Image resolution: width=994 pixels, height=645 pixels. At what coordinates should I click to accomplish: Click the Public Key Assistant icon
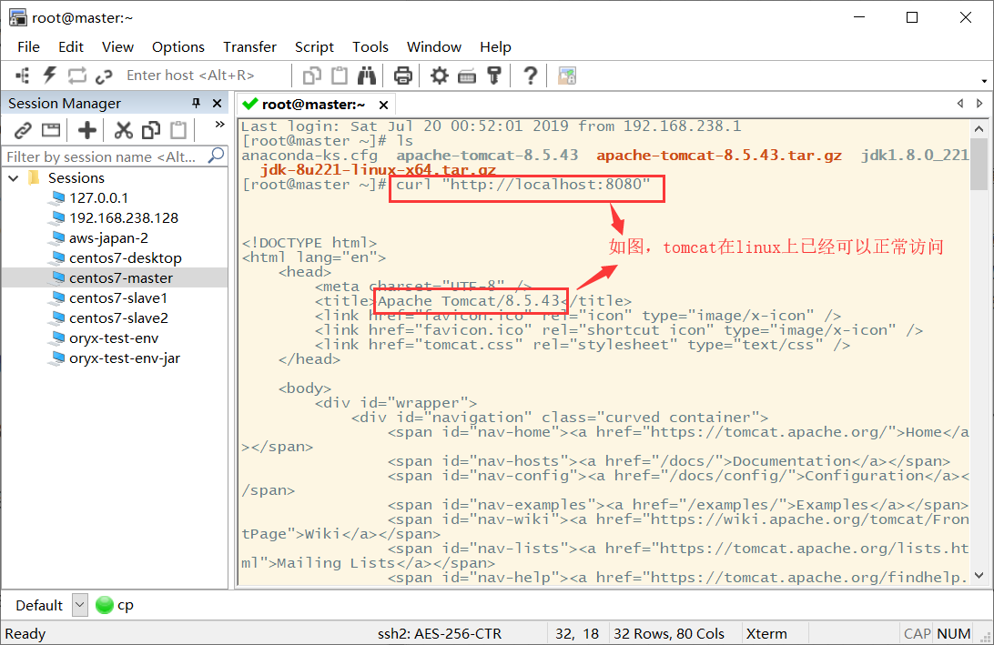pos(494,76)
